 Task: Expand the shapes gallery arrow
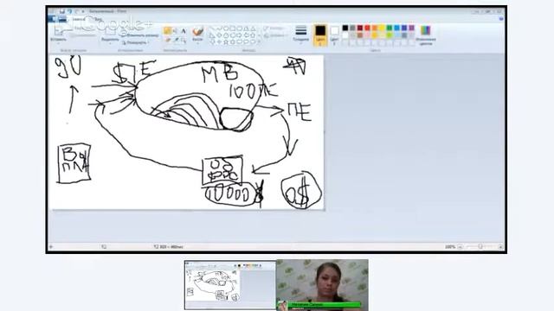(x=260, y=41)
